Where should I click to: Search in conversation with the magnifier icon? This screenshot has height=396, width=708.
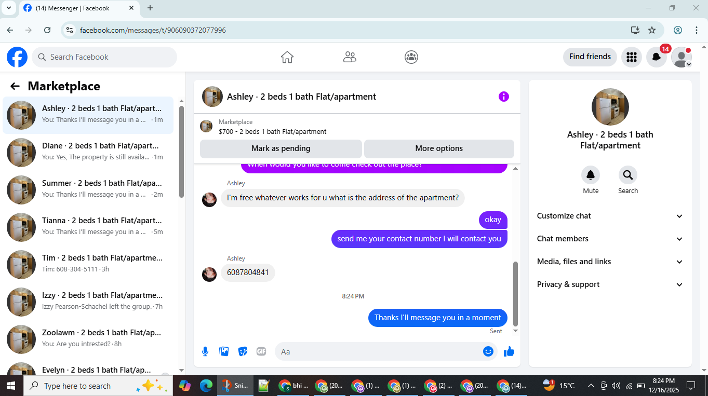click(628, 175)
